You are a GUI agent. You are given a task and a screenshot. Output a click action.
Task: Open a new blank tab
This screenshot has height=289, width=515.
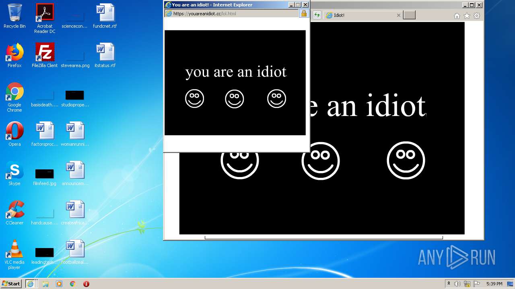pyautogui.click(x=409, y=15)
